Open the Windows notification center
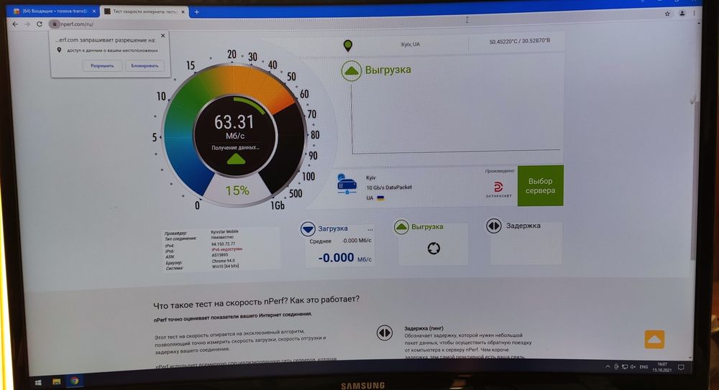The height and width of the screenshot is (390, 719). click(682, 367)
